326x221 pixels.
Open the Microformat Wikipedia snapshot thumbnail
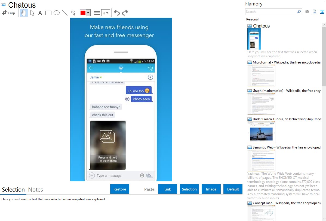point(261,75)
